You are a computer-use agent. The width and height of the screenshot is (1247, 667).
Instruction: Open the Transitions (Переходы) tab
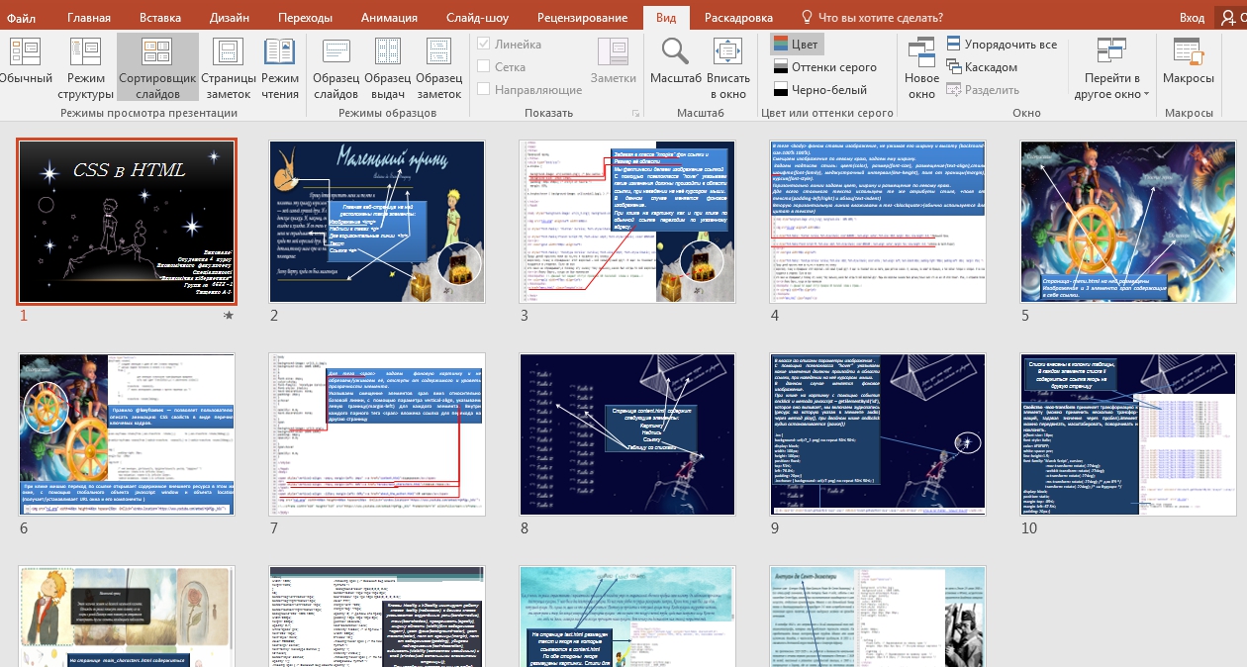click(305, 17)
